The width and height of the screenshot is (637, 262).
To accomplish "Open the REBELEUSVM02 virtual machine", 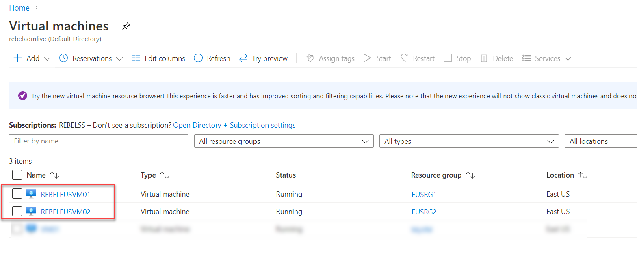I will [65, 212].
